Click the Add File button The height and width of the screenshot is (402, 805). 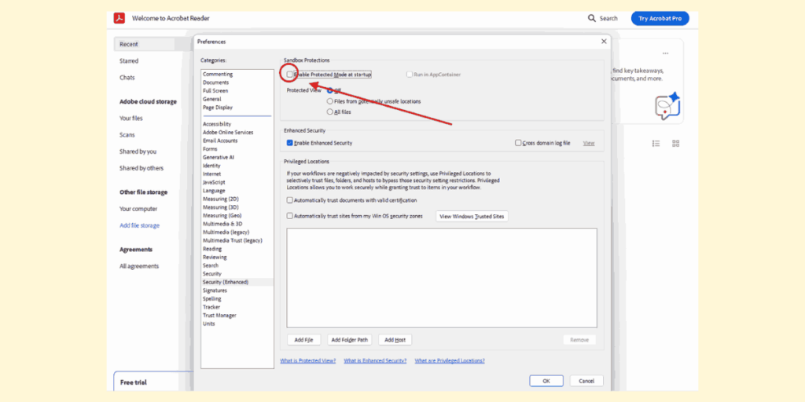pyautogui.click(x=304, y=339)
